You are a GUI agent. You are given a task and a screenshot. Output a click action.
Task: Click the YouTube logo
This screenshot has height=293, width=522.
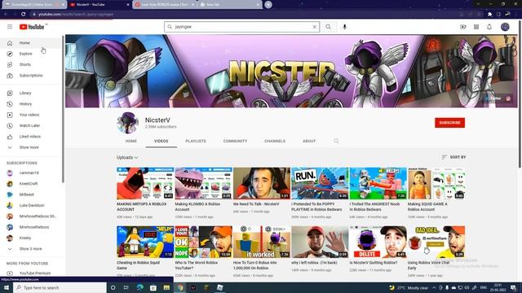32,27
